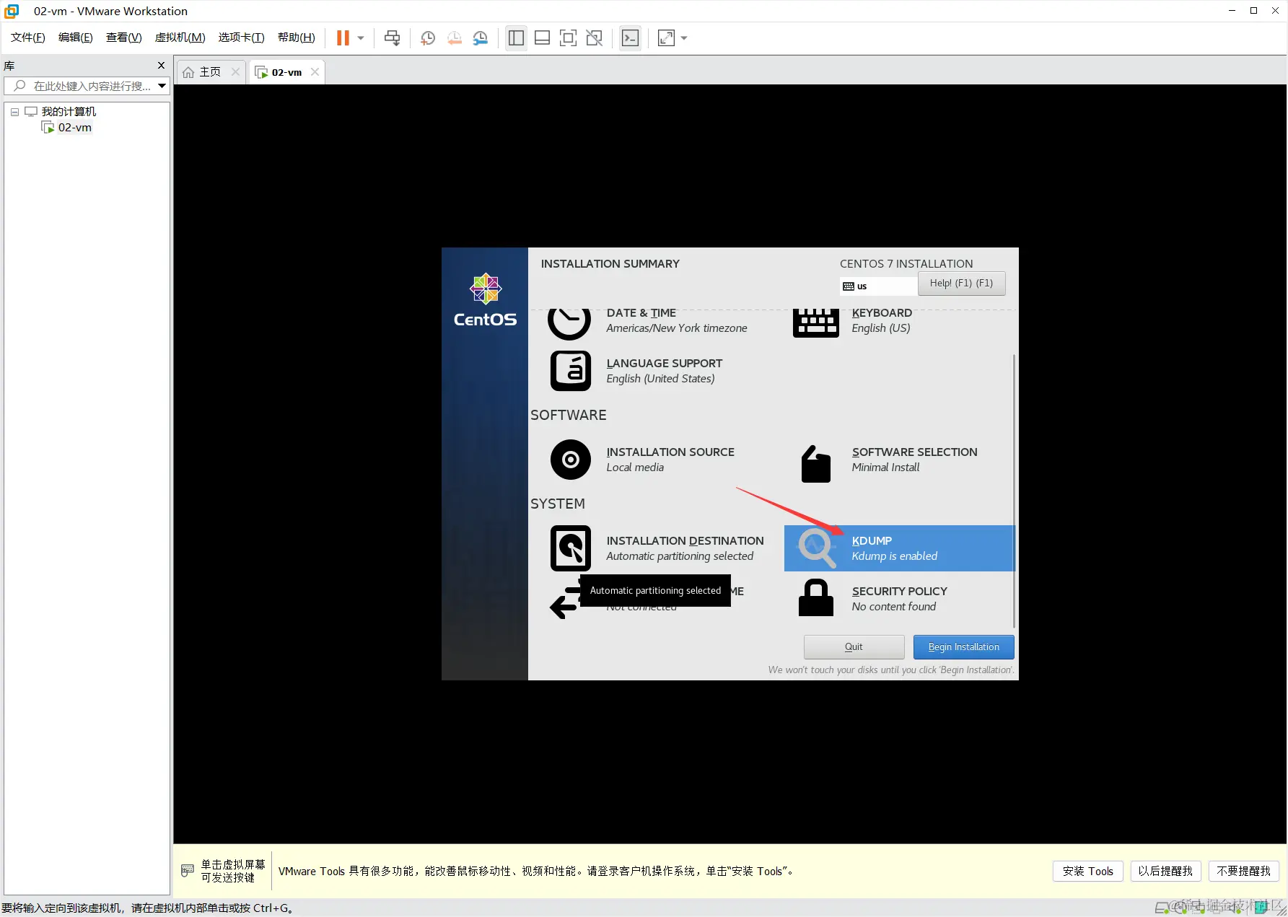Viewport: 1288px width, 917px height.
Task: Select 02-vm in the library tree
Action: pyautogui.click(x=75, y=128)
